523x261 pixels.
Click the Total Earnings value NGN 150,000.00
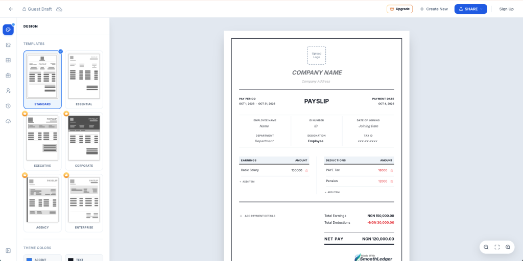(x=381, y=216)
